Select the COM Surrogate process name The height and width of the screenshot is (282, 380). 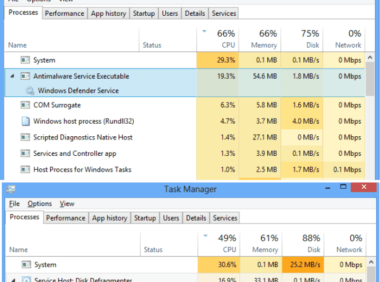click(x=57, y=105)
